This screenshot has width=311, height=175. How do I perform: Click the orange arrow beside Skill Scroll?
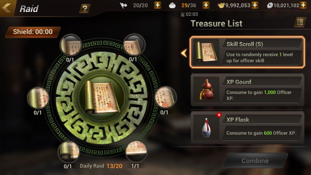click(184, 53)
